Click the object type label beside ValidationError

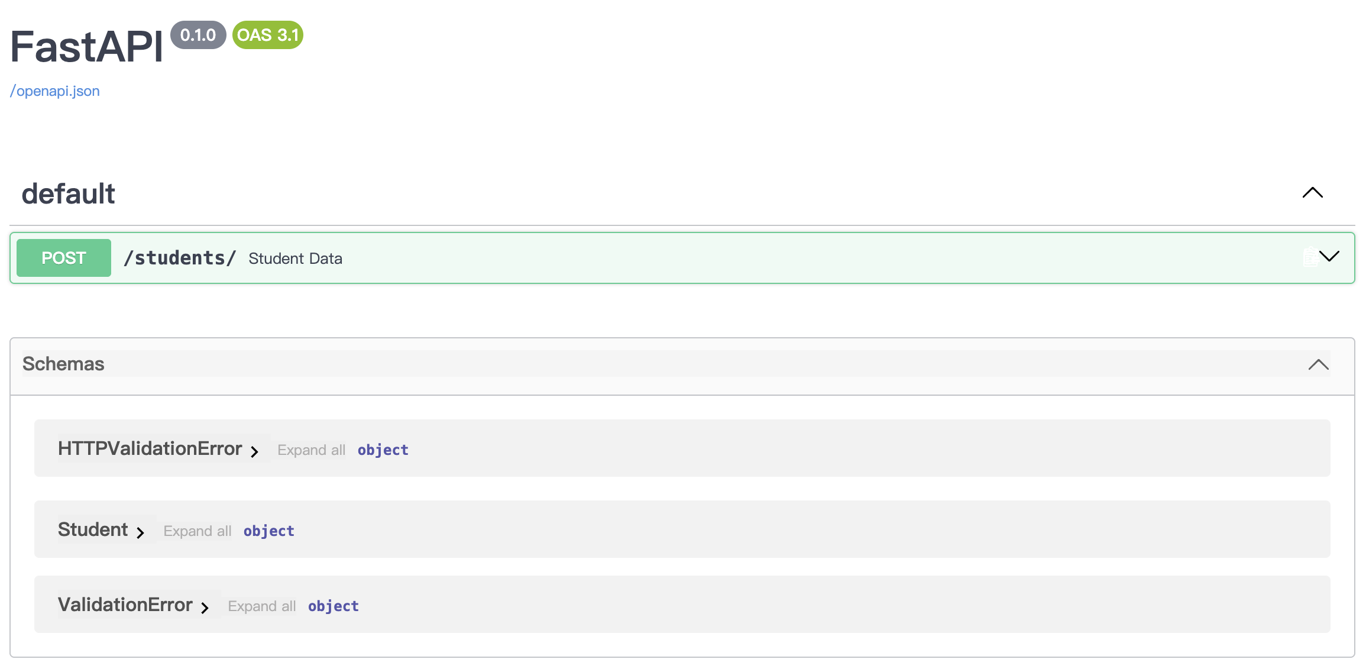tap(334, 606)
